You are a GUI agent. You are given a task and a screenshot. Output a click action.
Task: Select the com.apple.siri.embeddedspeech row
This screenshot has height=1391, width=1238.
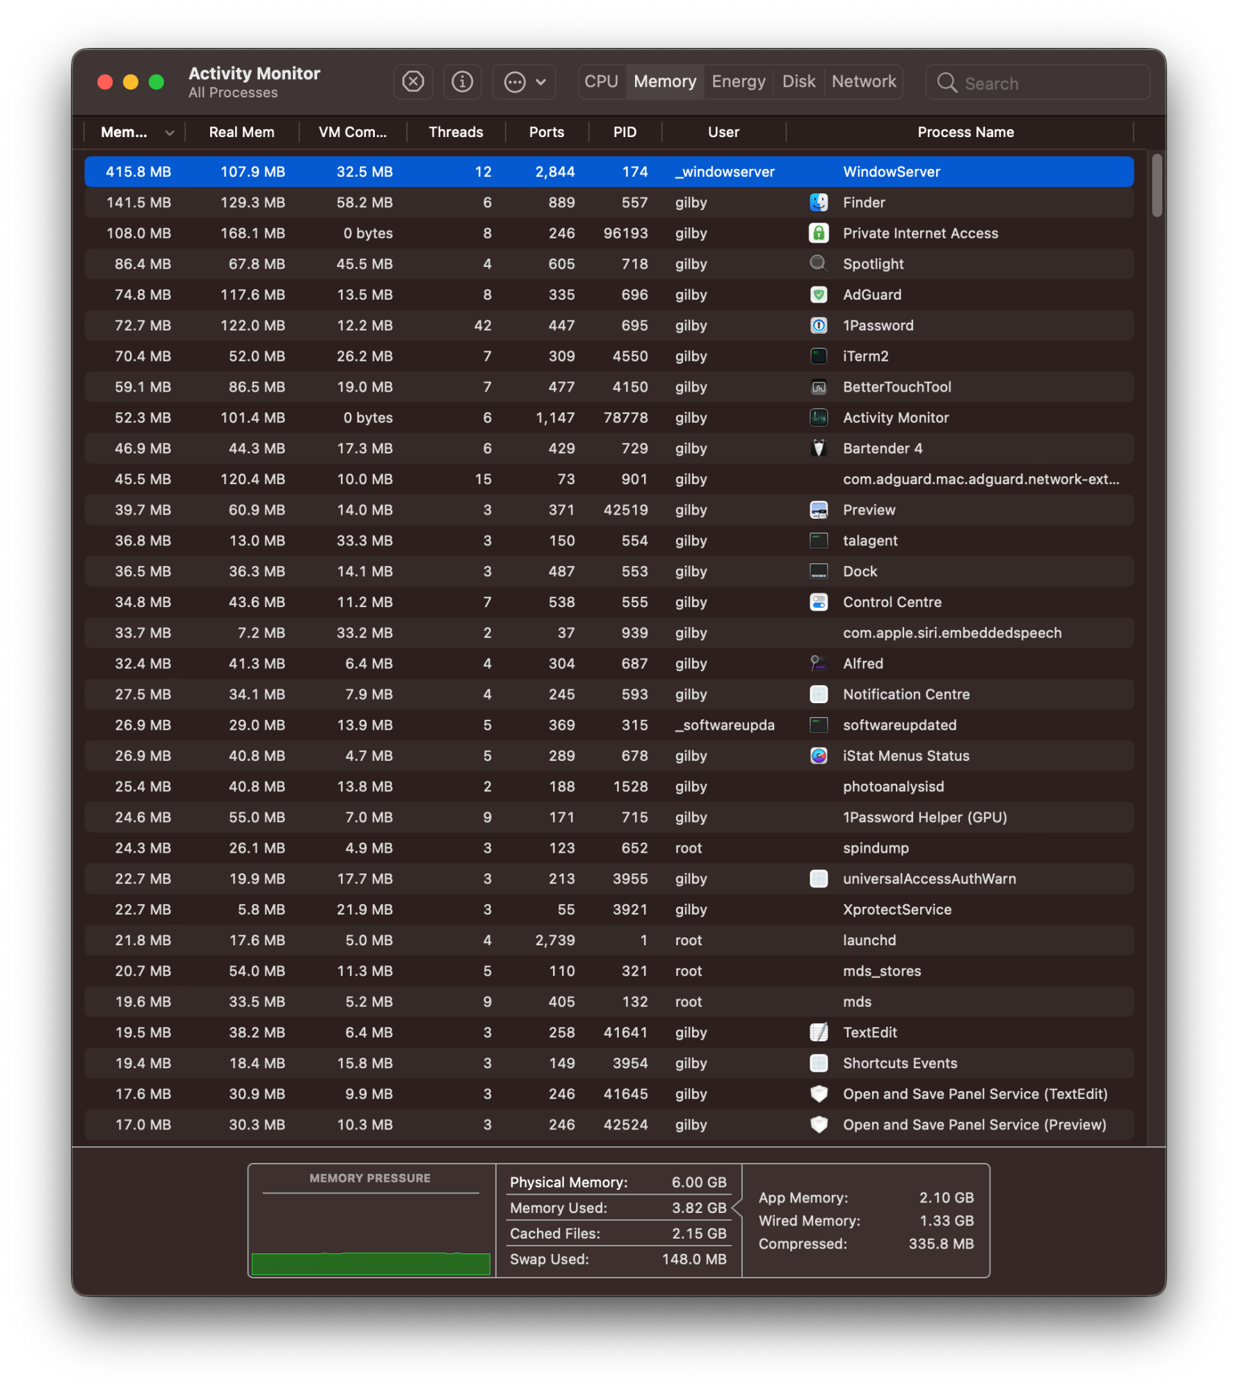pyautogui.click(x=609, y=633)
